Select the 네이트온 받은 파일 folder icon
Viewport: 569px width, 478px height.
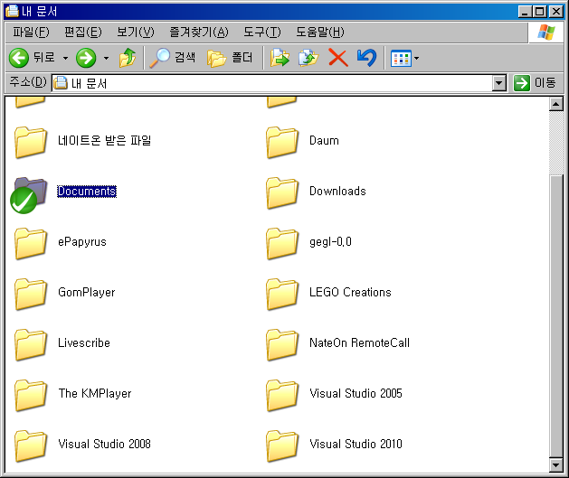(31, 142)
